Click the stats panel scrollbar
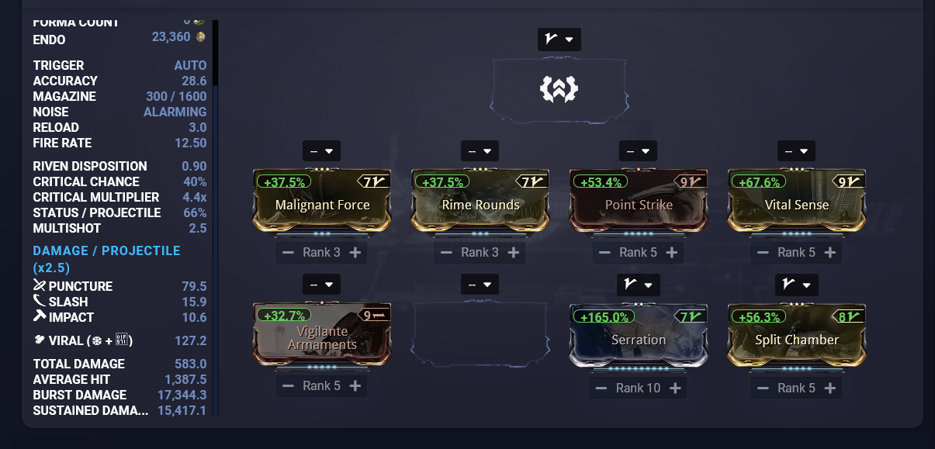The width and height of the screenshot is (935, 449). tap(216, 217)
